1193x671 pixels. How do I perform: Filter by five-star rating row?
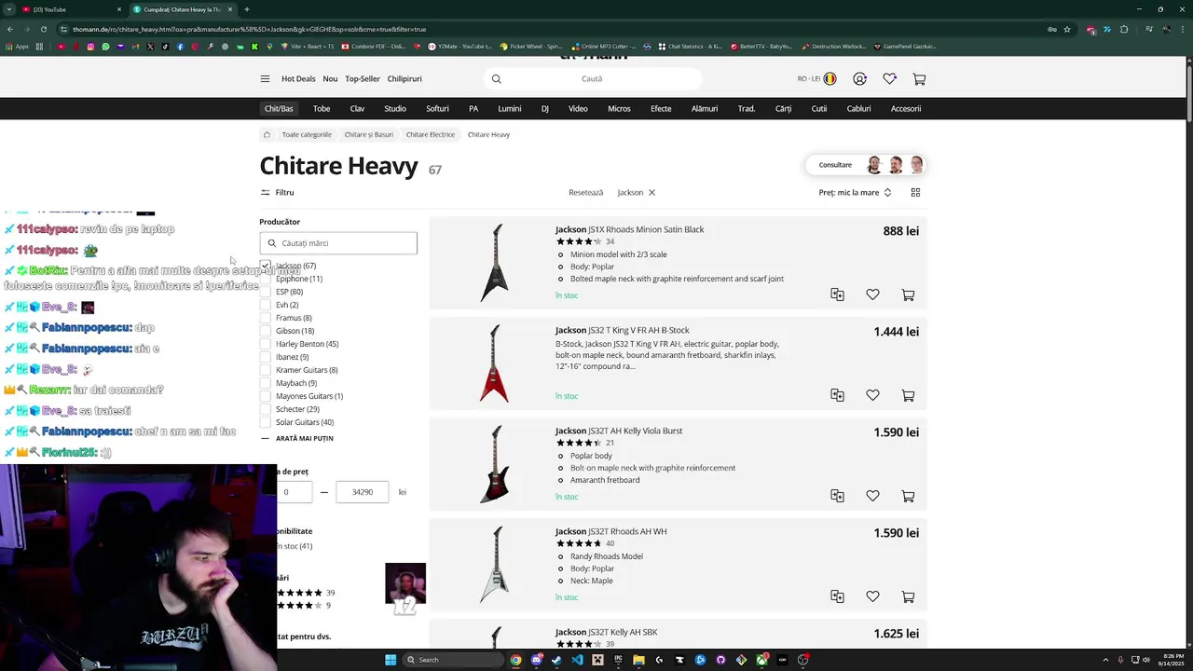[306, 593]
